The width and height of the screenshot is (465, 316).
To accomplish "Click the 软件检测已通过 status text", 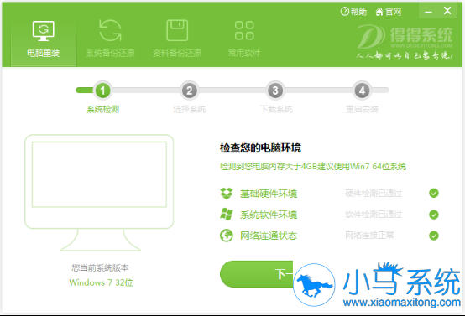I will pos(374,215).
